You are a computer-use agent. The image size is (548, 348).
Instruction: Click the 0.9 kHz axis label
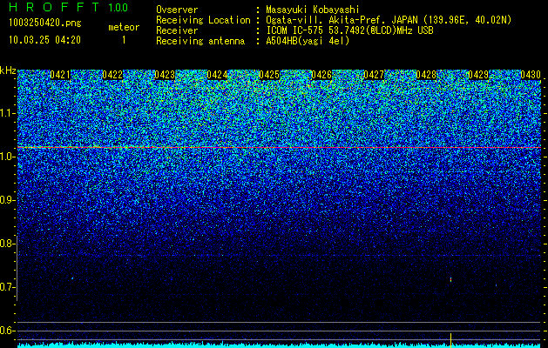click(x=8, y=200)
